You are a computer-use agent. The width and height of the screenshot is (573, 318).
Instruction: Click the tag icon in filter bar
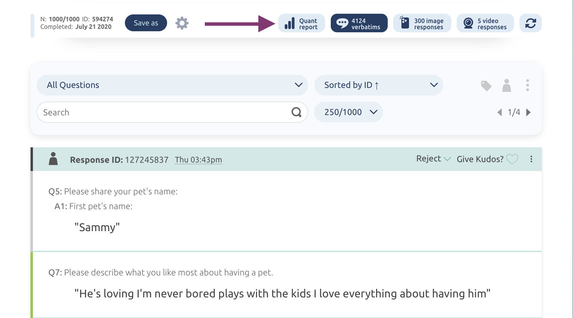click(x=486, y=86)
